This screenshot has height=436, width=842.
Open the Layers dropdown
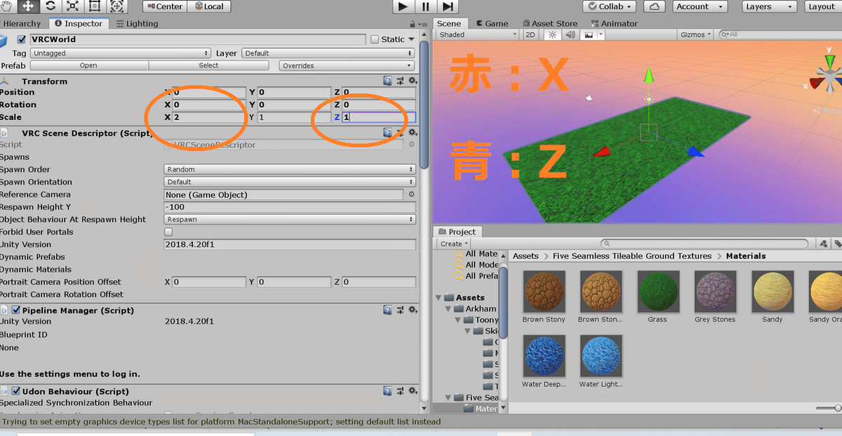770,6
